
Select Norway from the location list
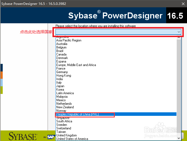116,111
